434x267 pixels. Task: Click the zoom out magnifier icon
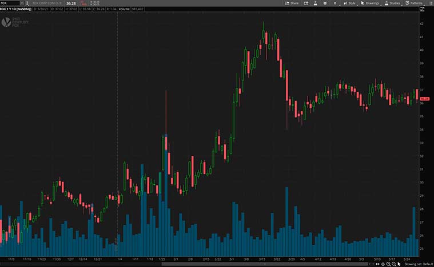(395, 264)
